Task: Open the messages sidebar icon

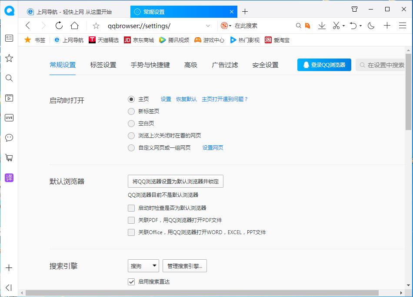Action: (x=9, y=137)
